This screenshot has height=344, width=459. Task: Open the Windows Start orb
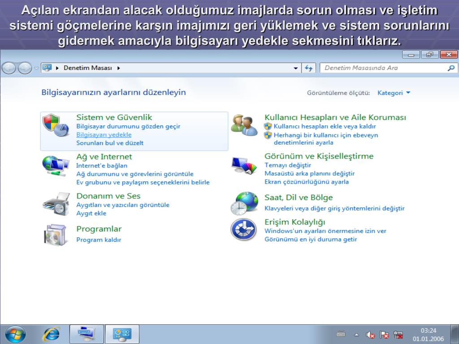coord(15,334)
